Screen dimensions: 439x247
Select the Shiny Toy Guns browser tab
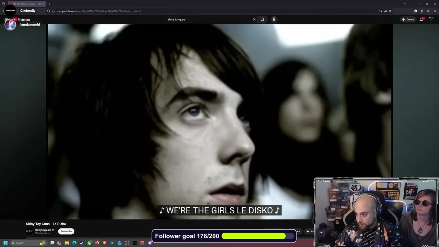point(27,4)
